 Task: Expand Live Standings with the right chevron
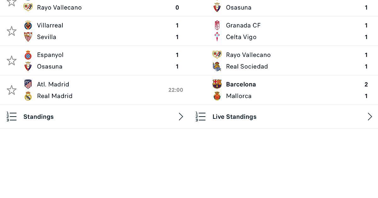tap(370, 117)
